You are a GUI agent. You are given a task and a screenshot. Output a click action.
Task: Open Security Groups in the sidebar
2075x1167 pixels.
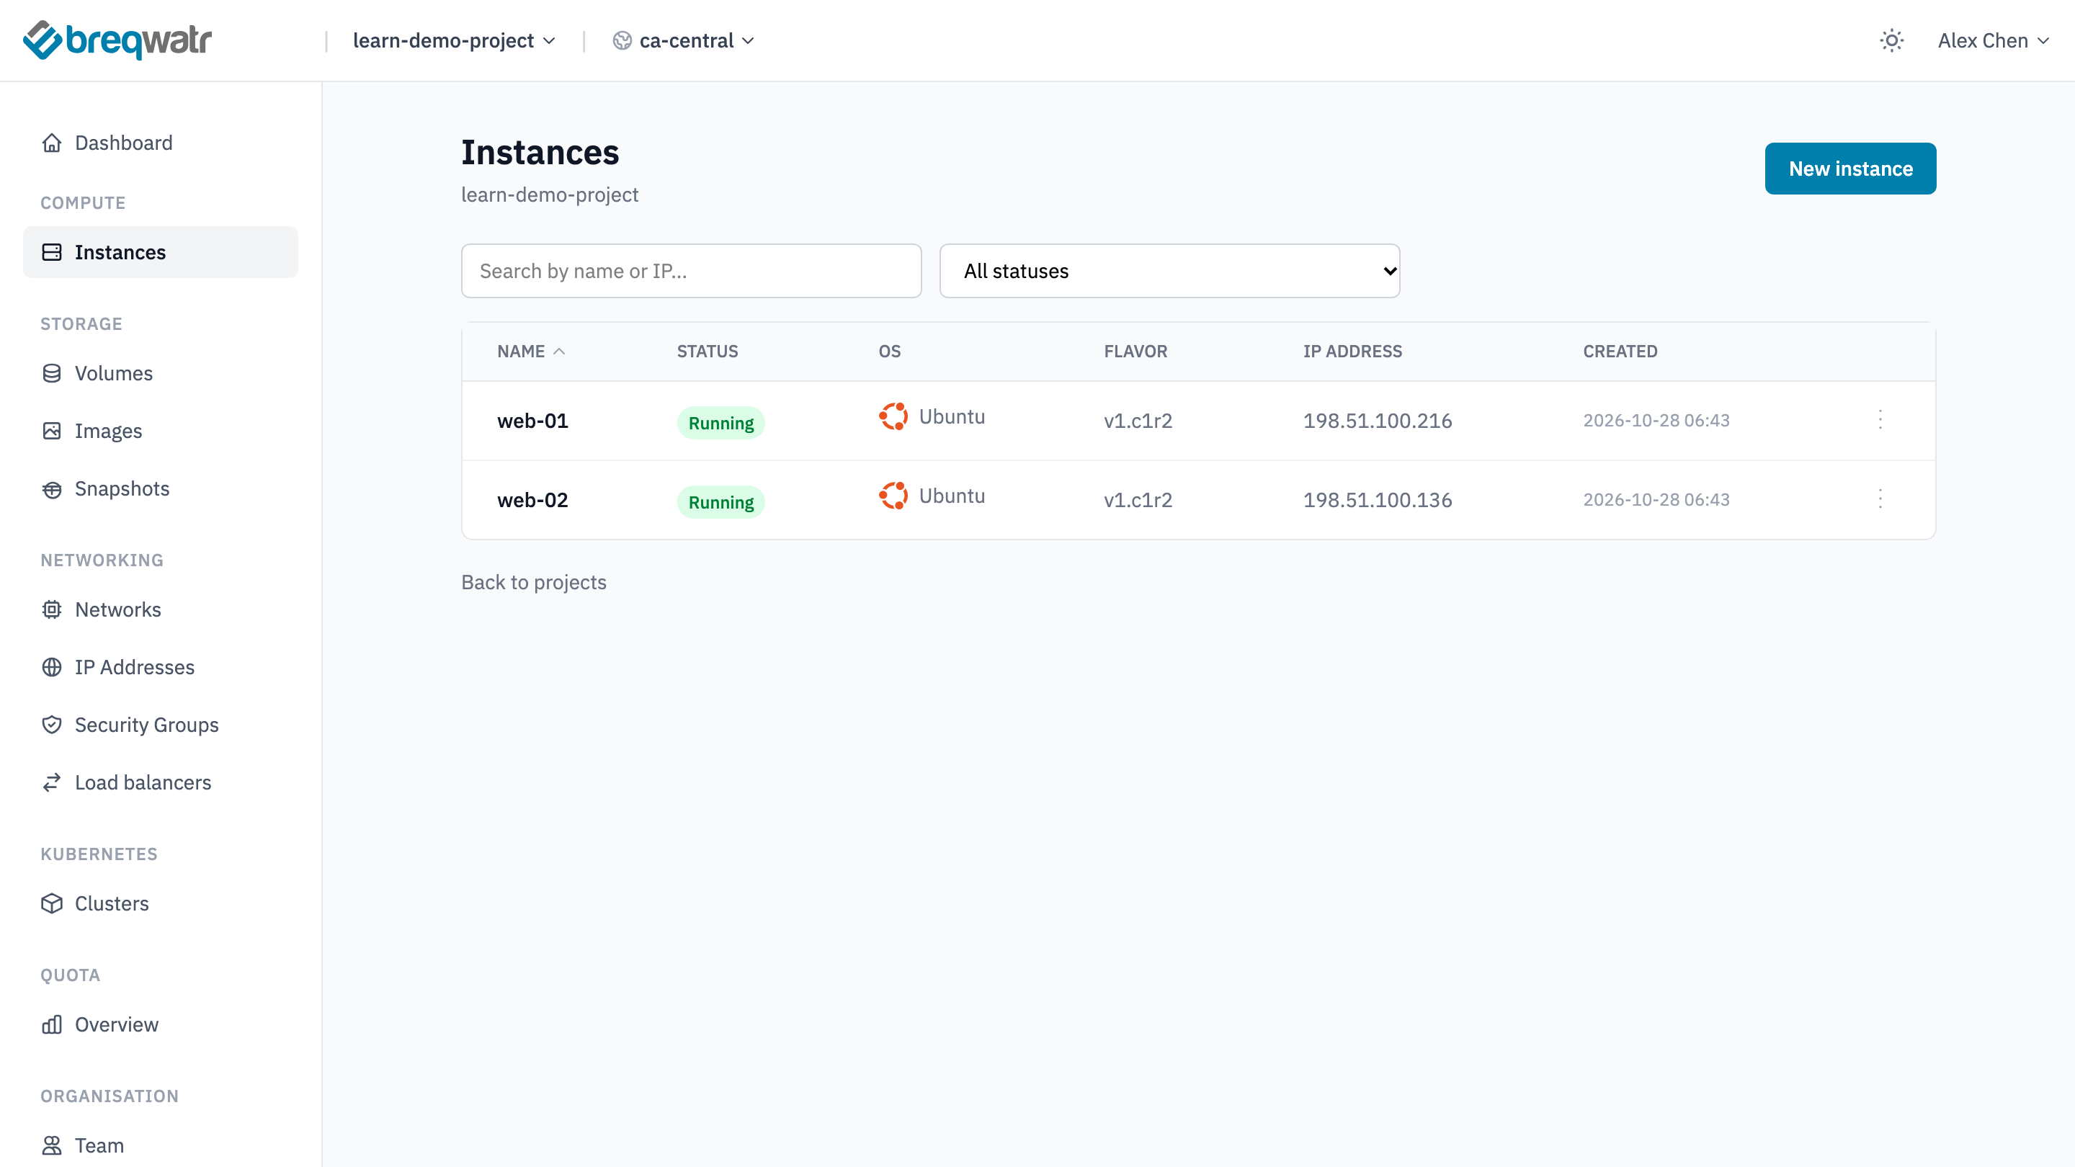[160, 725]
